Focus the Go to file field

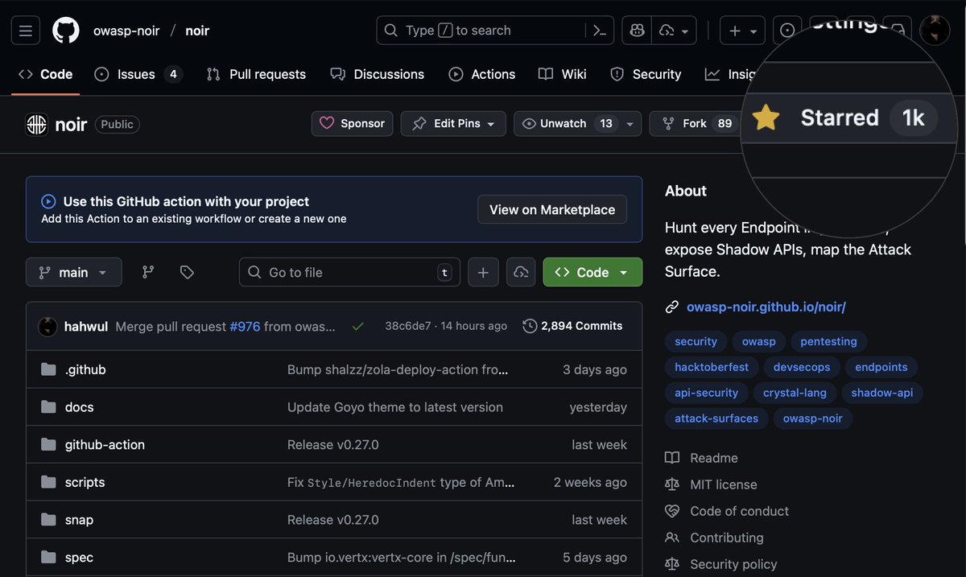point(349,272)
